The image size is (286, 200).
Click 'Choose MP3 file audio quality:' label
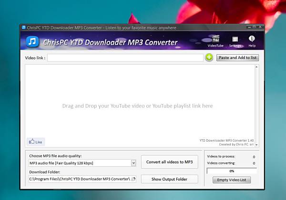click(x=55, y=156)
